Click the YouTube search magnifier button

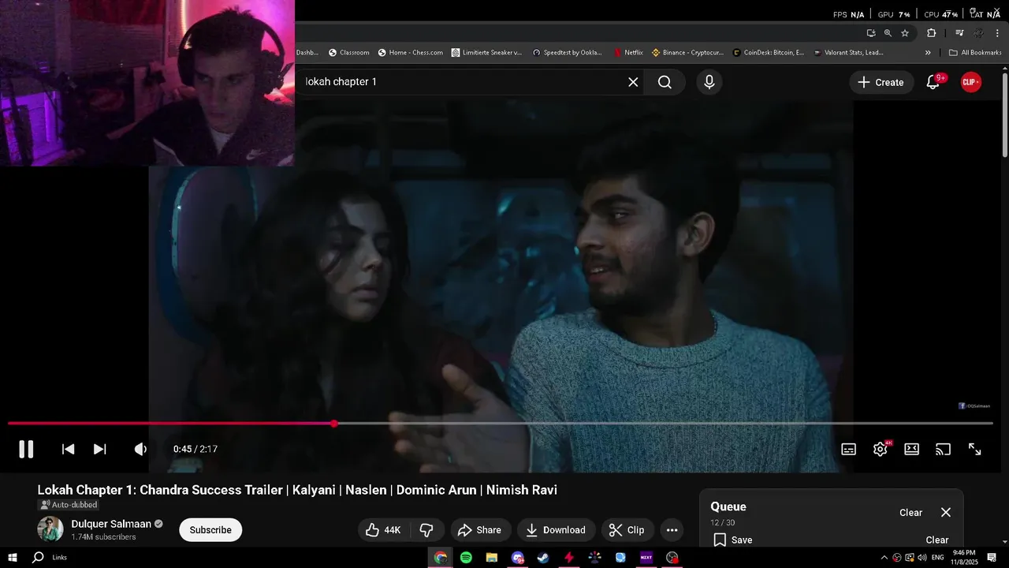[x=665, y=82]
